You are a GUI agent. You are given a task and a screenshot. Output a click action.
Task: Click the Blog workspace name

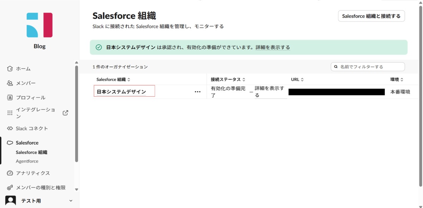point(39,47)
